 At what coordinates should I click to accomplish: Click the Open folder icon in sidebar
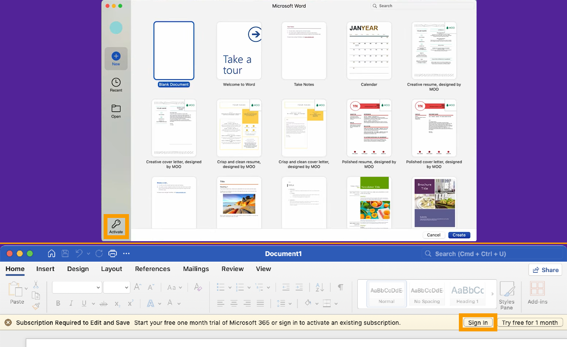[x=116, y=108]
